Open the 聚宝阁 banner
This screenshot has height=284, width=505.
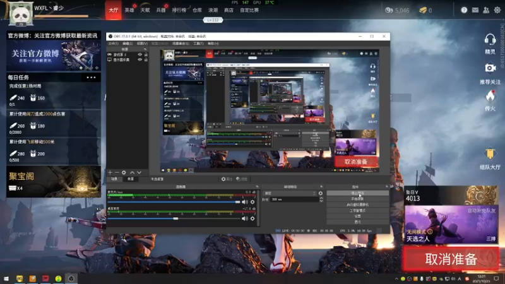(54, 182)
